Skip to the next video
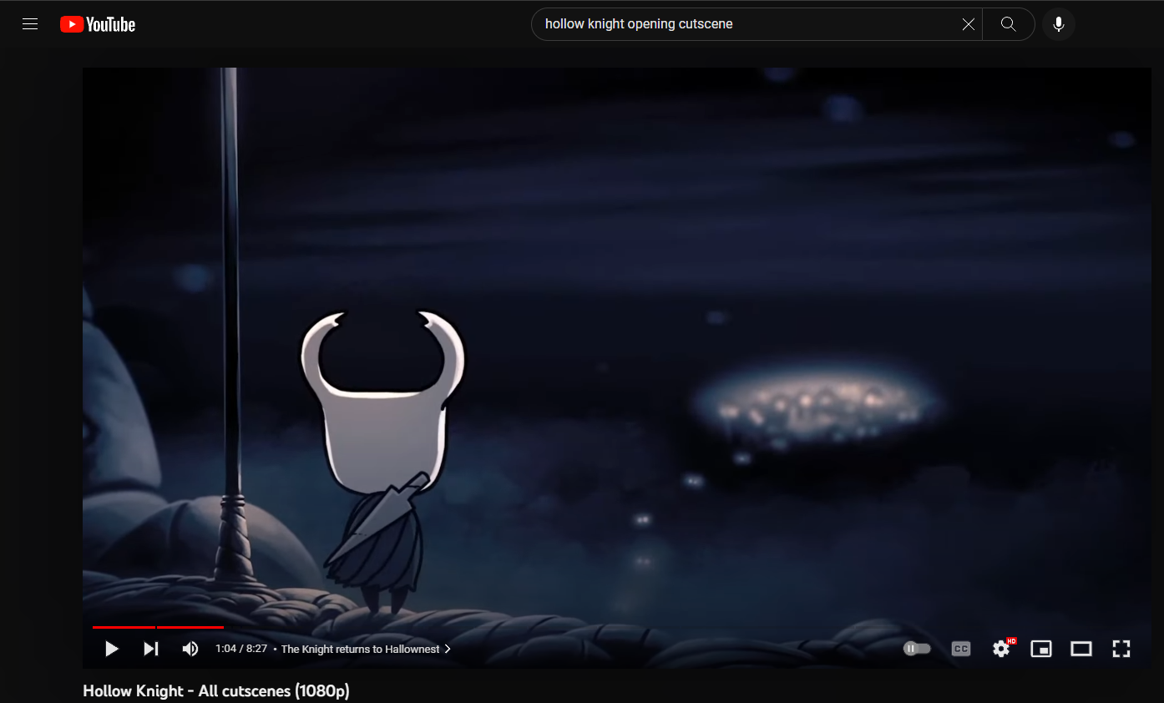 150,648
